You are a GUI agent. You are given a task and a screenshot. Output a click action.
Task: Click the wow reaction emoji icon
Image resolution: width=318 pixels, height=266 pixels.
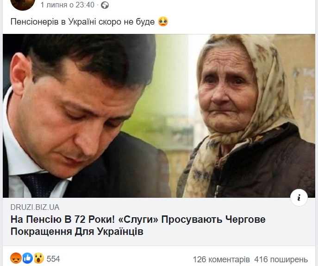[38, 258]
